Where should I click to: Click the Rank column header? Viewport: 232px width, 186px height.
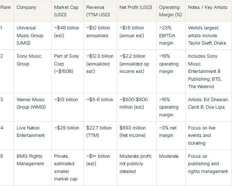point(5,7)
